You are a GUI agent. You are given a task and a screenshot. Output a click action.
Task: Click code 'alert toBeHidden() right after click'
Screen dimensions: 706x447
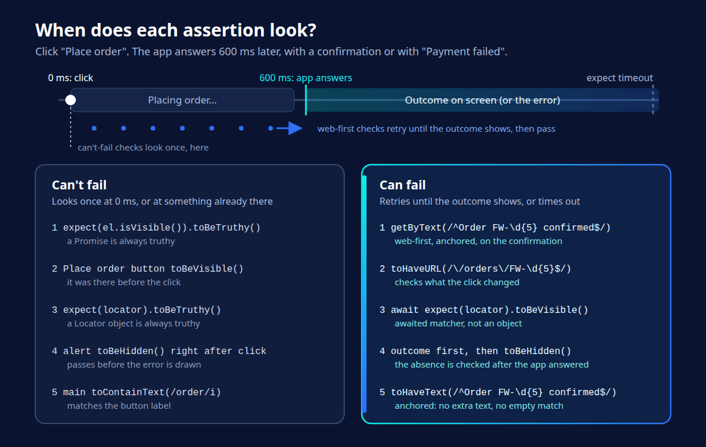click(x=165, y=351)
